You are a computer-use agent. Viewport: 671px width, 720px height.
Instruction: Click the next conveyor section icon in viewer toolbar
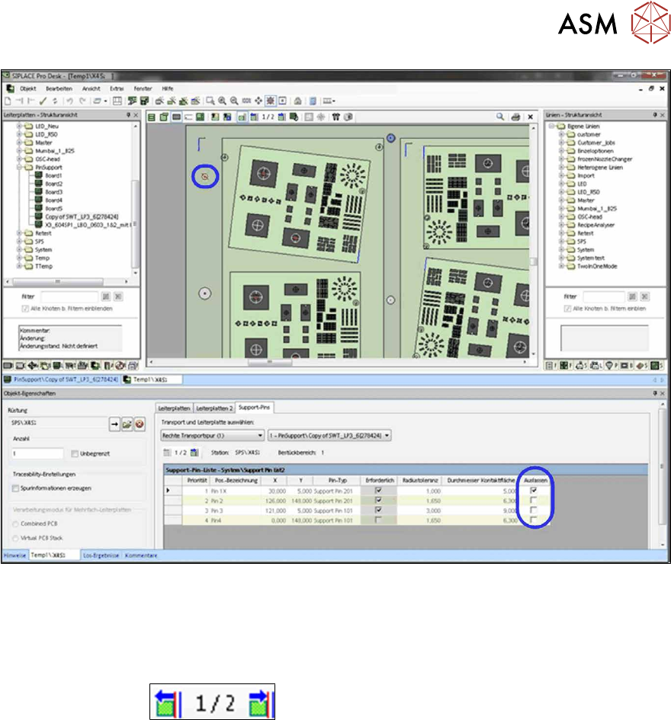(x=281, y=117)
